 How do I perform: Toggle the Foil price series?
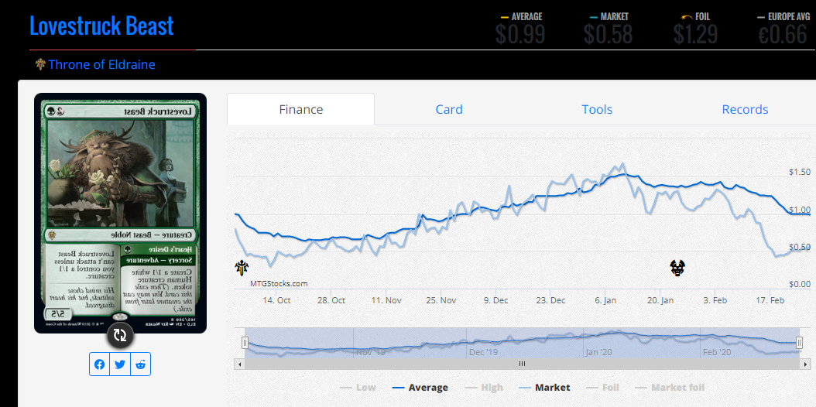[x=603, y=387]
